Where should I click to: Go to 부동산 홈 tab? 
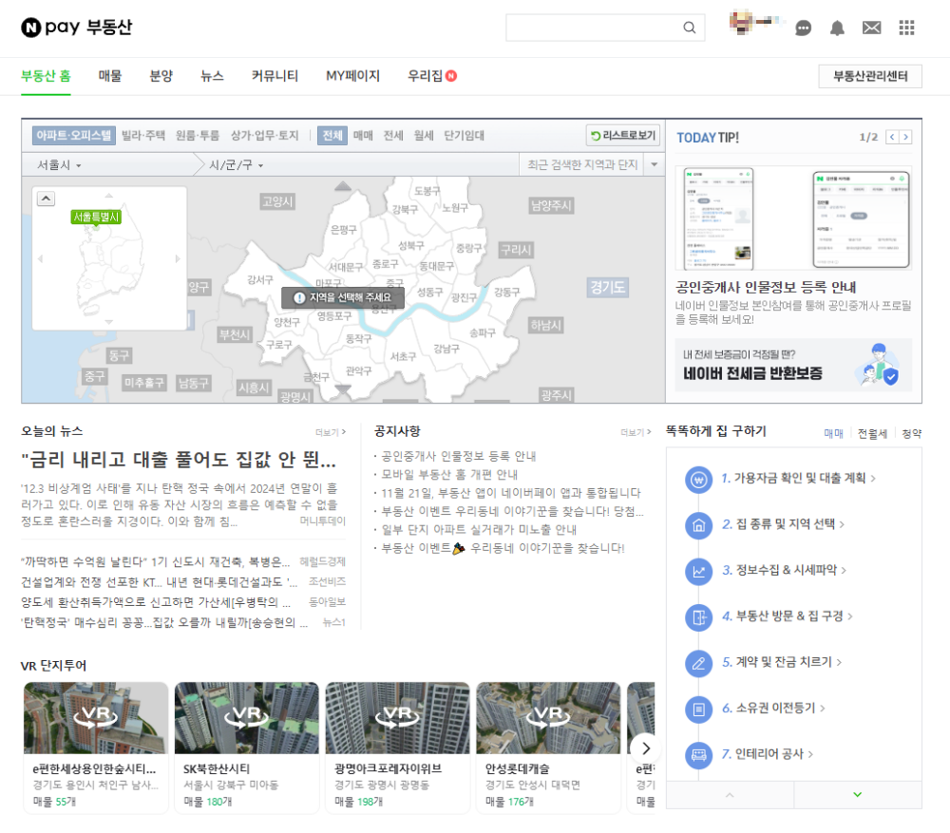(x=46, y=76)
